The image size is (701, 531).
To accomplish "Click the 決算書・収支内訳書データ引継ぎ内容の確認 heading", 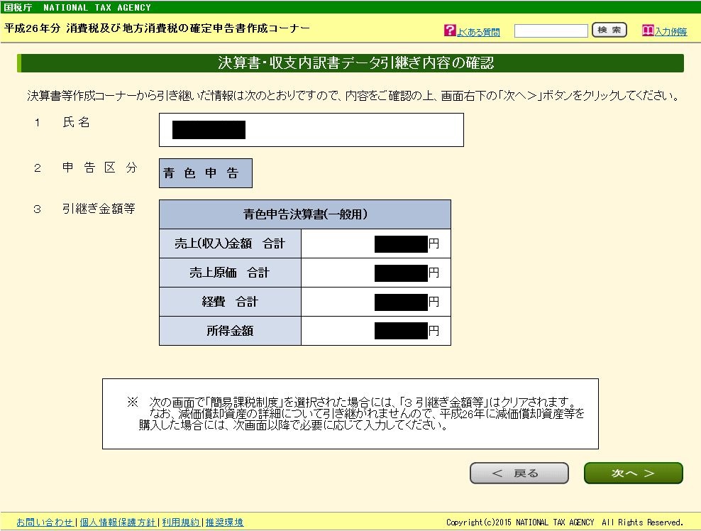I will pyautogui.click(x=356, y=62).
